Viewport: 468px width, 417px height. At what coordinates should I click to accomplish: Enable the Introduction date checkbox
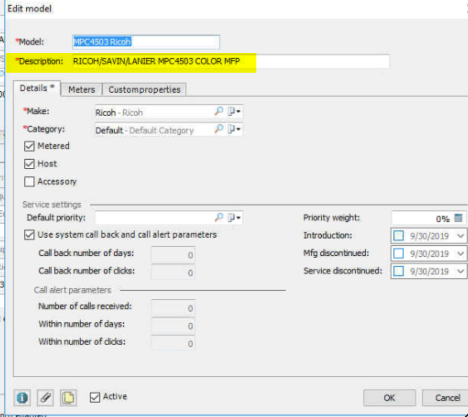click(398, 236)
